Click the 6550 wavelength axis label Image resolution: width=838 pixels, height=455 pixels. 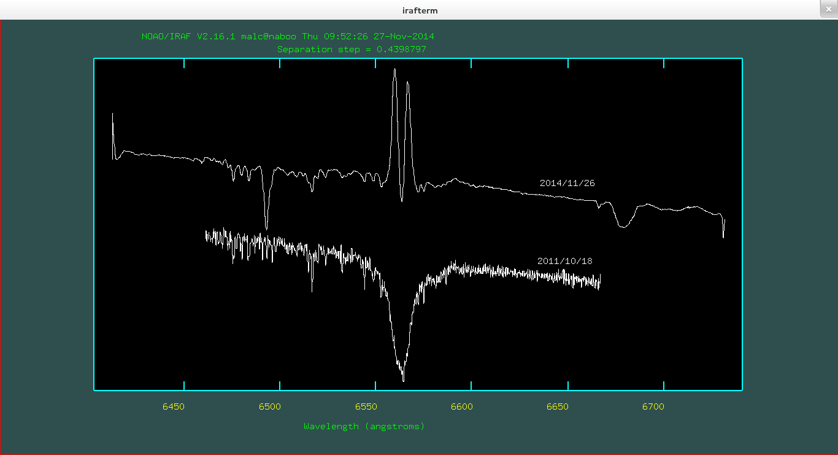(366, 406)
